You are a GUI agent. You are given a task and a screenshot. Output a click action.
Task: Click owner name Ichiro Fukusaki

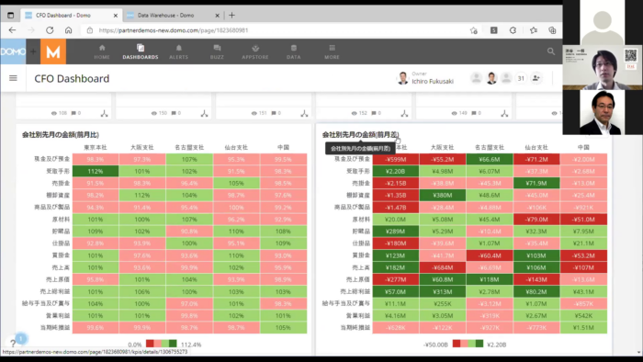coord(433,81)
